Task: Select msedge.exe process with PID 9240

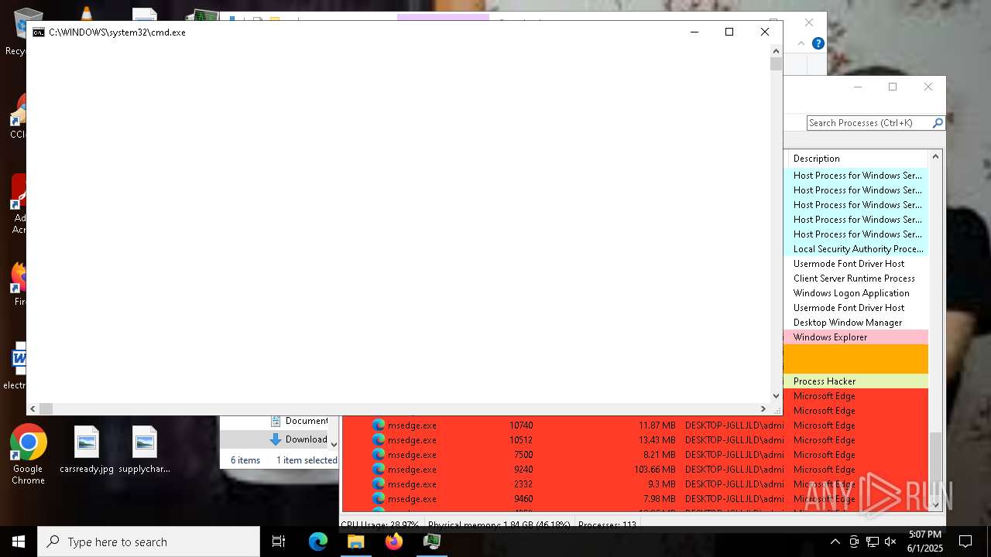Action: (635, 470)
